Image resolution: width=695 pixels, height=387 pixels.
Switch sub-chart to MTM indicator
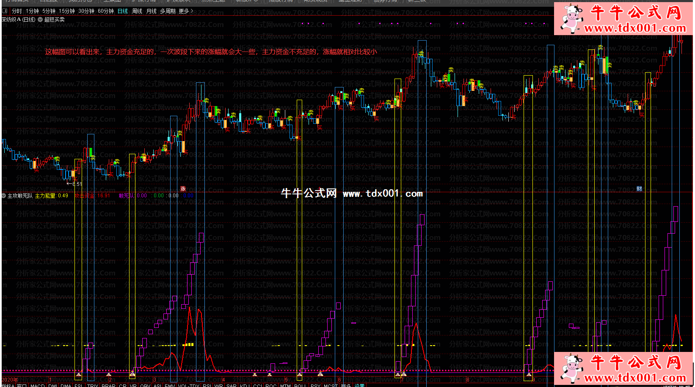pos(285,385)
